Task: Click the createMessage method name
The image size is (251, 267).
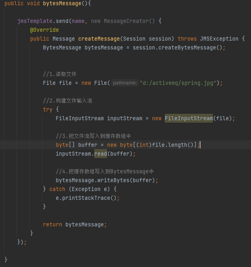Action: click(x=99, y=39)
